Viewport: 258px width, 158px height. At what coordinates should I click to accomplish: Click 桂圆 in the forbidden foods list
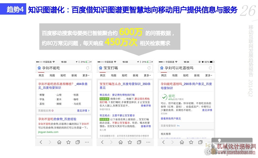[x=76, y=95]
